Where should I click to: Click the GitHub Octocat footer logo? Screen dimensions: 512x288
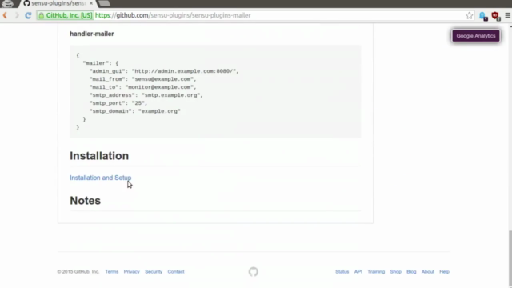(x=254, y=272)
